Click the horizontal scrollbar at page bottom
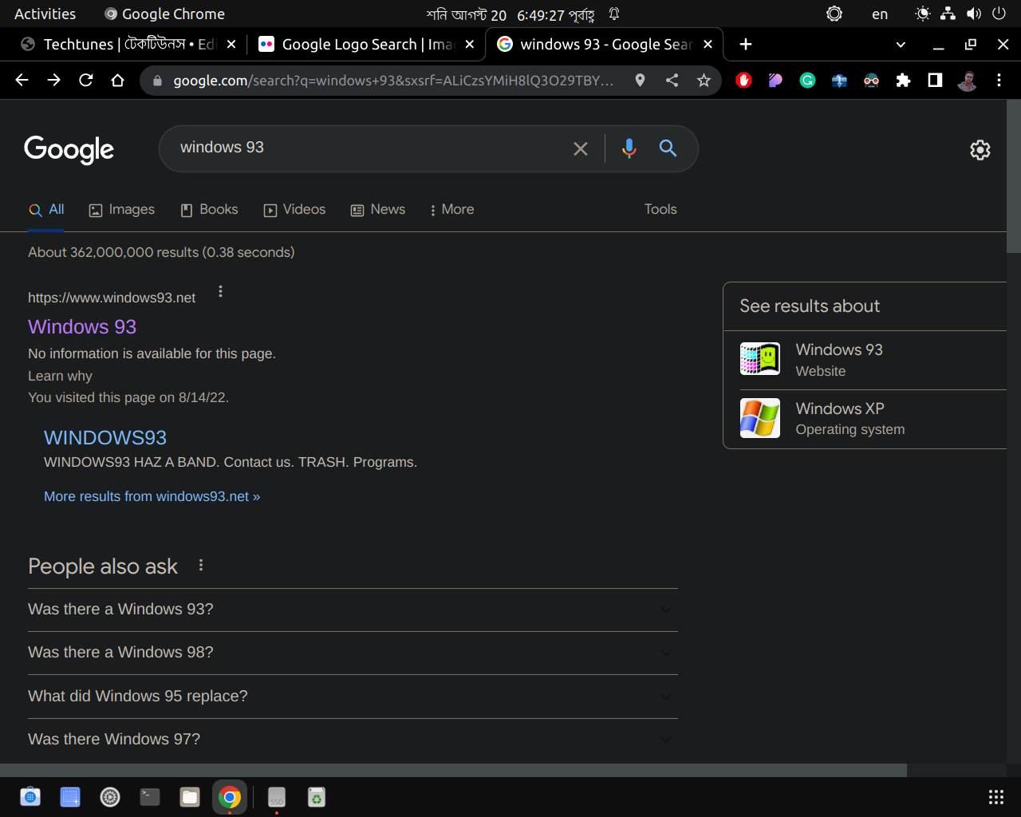 (453, 771)
